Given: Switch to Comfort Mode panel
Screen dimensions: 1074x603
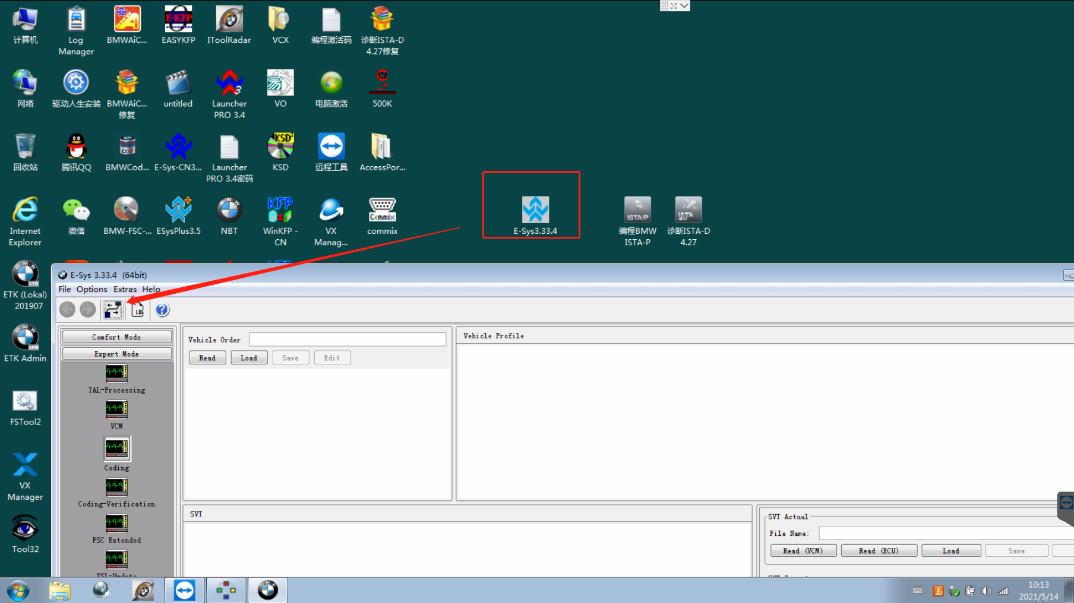Looking at the screenshot, I should [117, 337].
